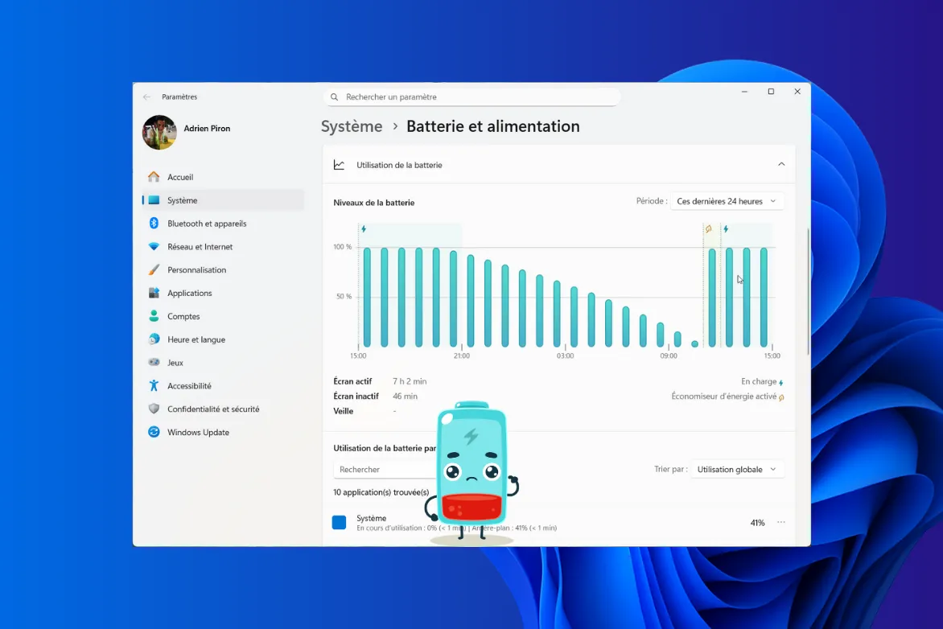Select the Réseau et Internet Wi-Fi icon
The width and height of the screenshot is (943, 629).
tap(154, 247)
